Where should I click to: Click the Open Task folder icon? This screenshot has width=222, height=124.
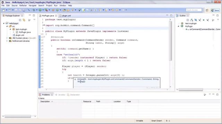point(68,10)
